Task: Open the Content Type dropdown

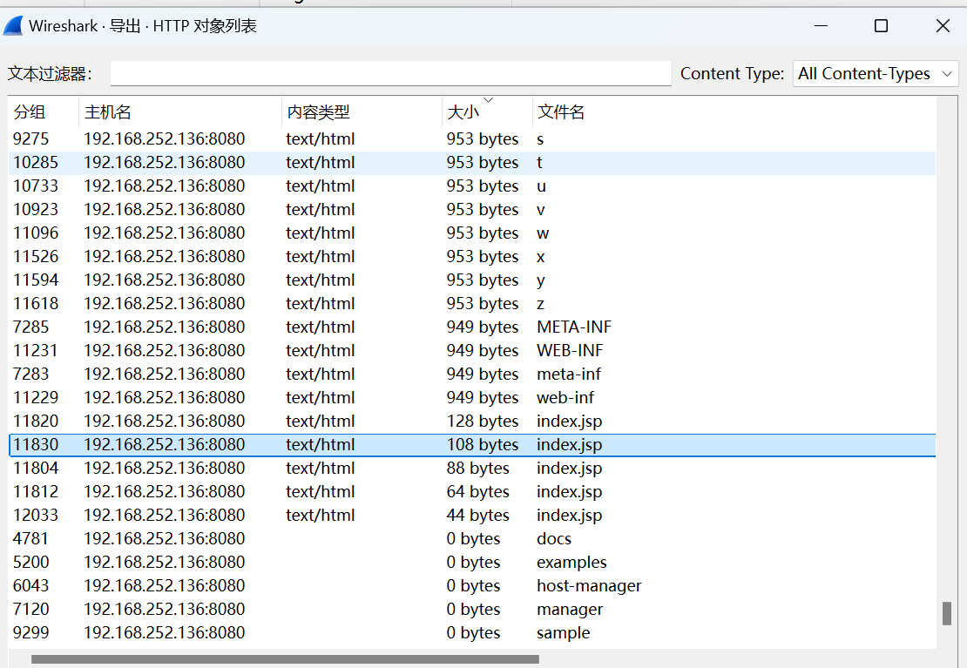Action: click(x=875, y=74)
